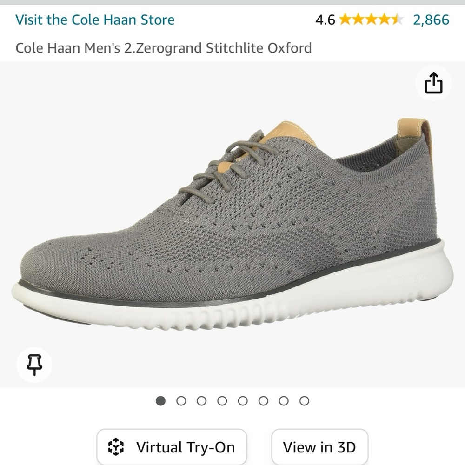Open ratings breakdown by clicking 4.6 score

[x=326, y=20]
